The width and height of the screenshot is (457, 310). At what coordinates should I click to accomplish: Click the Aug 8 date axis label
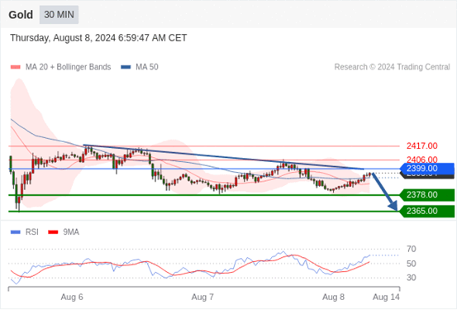[x=333, y=297]
